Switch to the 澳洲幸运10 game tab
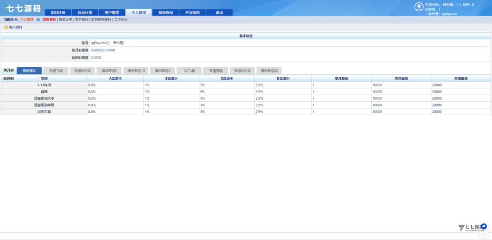The image size is (492, 240). point(135,71)
